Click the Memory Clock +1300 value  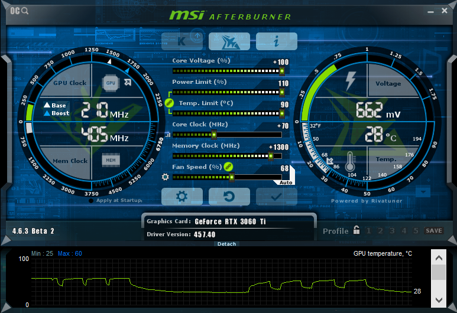[x=278, y=147]
